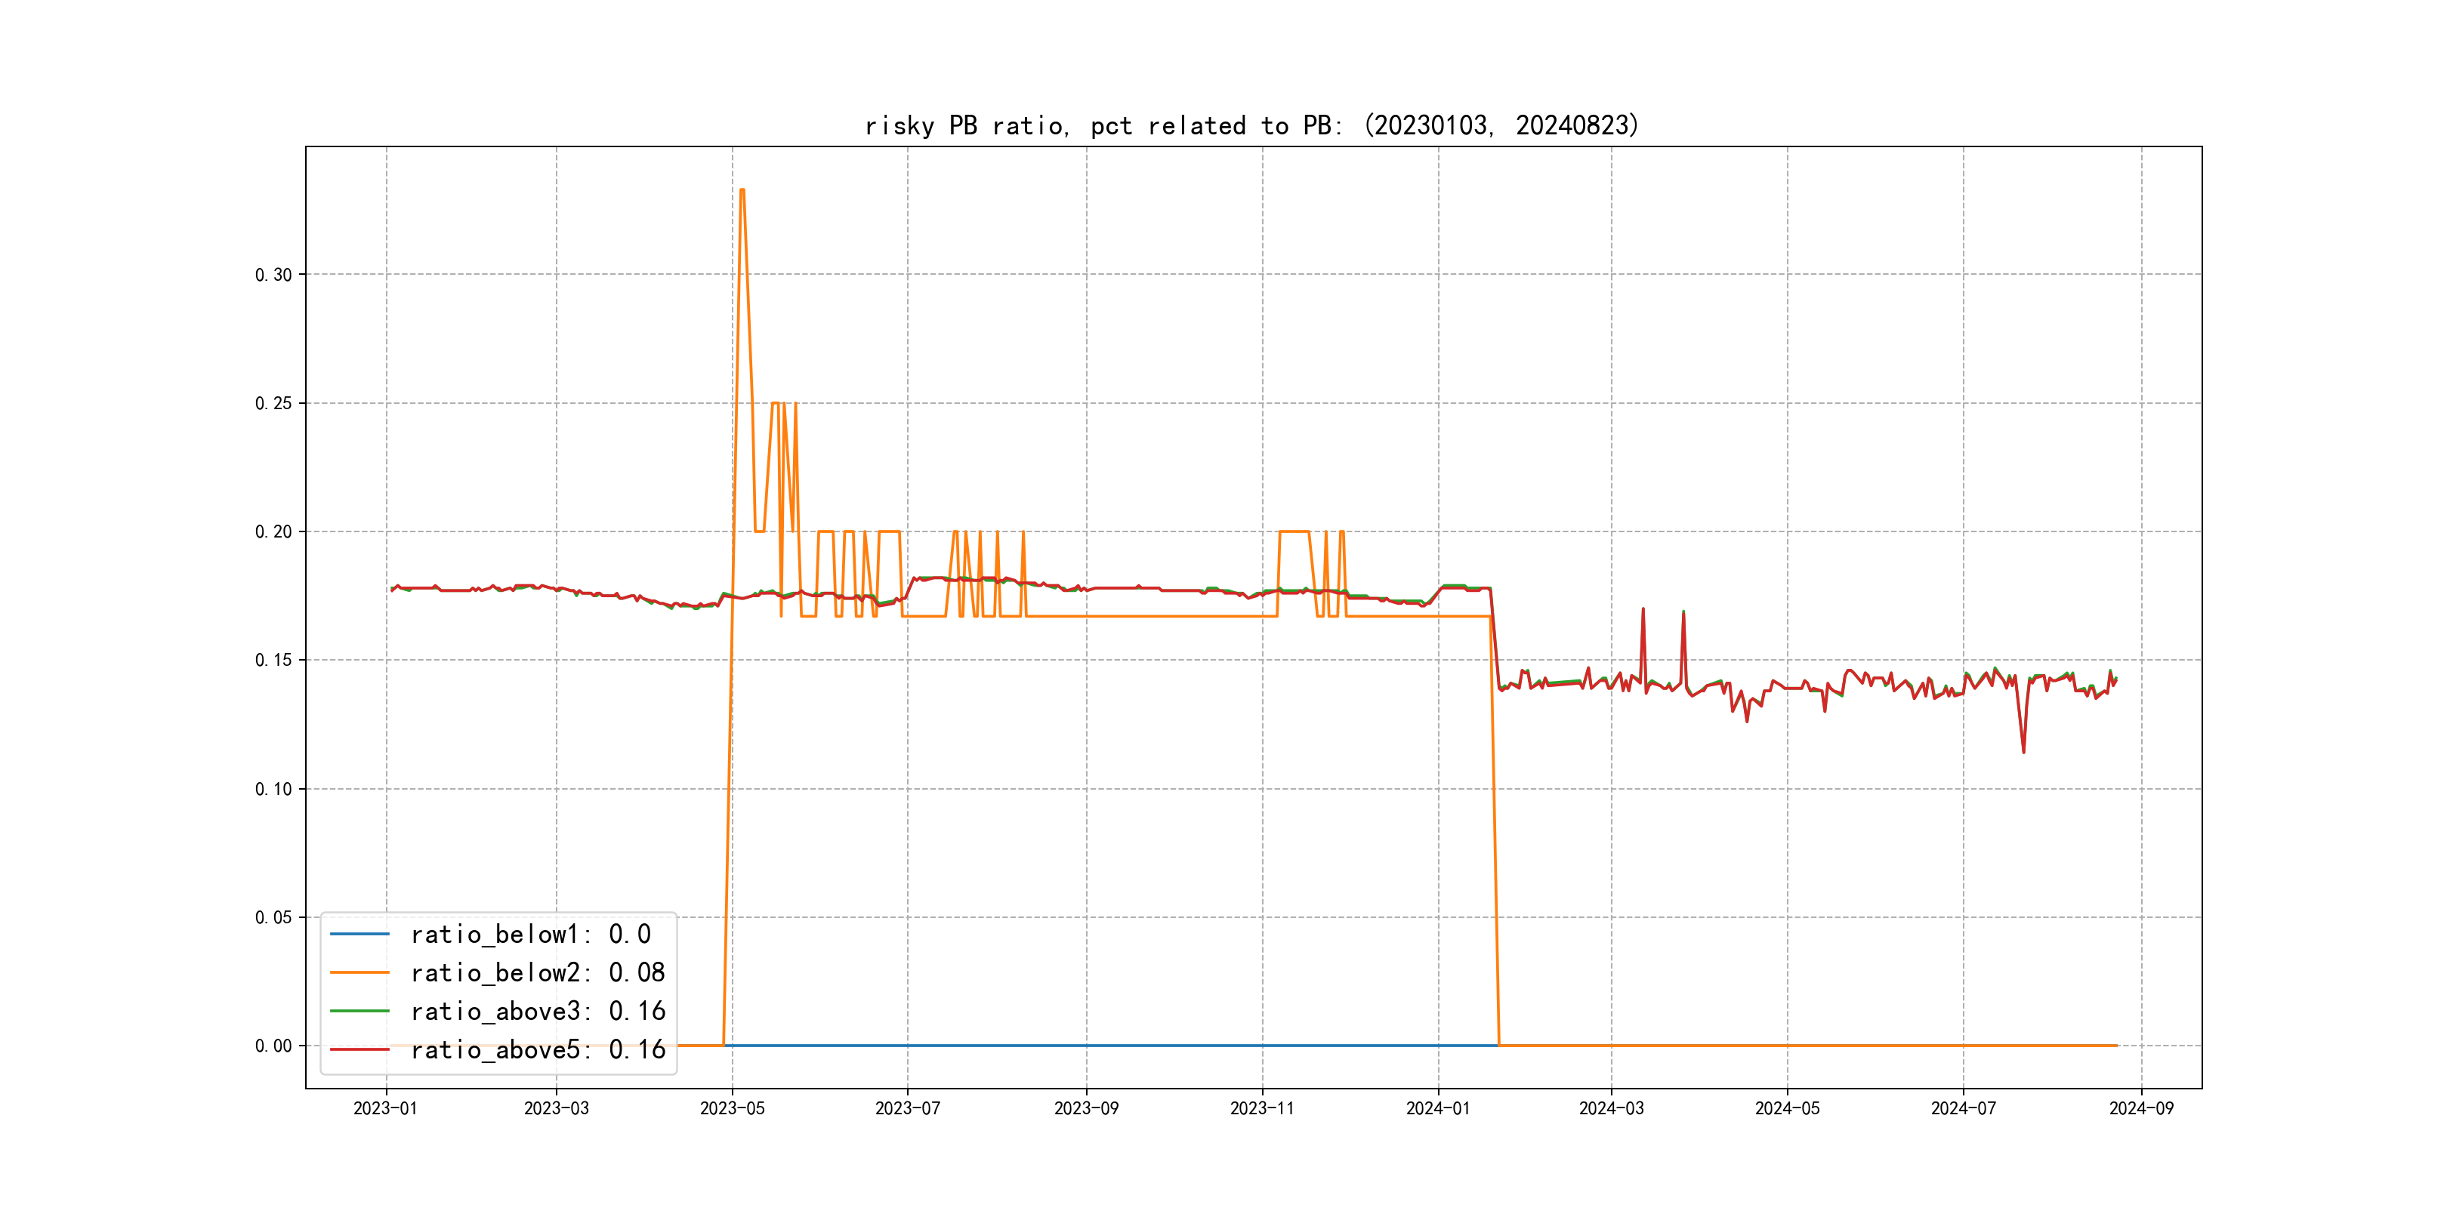Click the green legend line swatch
This screenshot has width=2447, height=1223.
359,1012
